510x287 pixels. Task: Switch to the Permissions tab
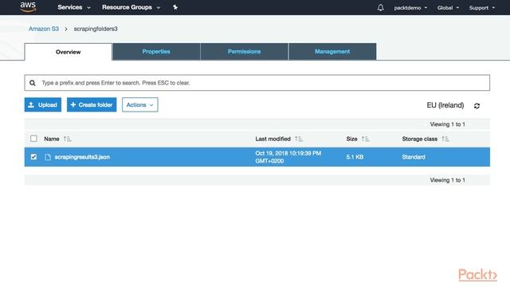click(x=245, y=51)
